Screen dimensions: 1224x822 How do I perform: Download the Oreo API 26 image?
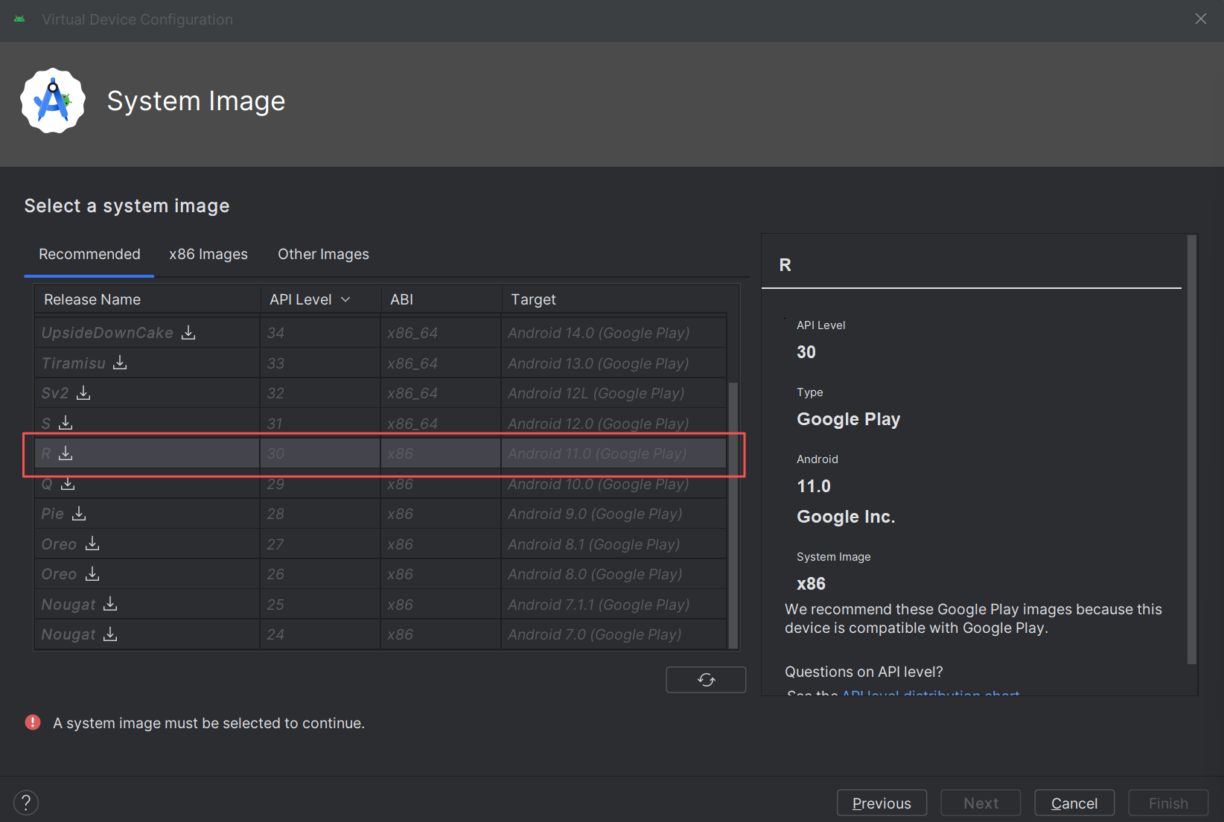coord(92,573)
